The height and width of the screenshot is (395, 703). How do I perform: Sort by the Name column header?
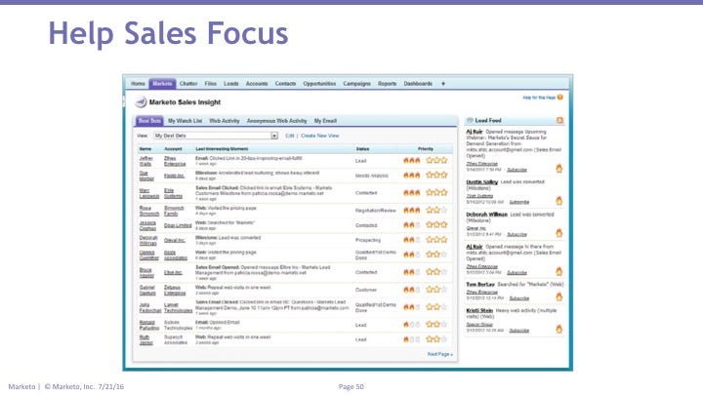(145, 148)
